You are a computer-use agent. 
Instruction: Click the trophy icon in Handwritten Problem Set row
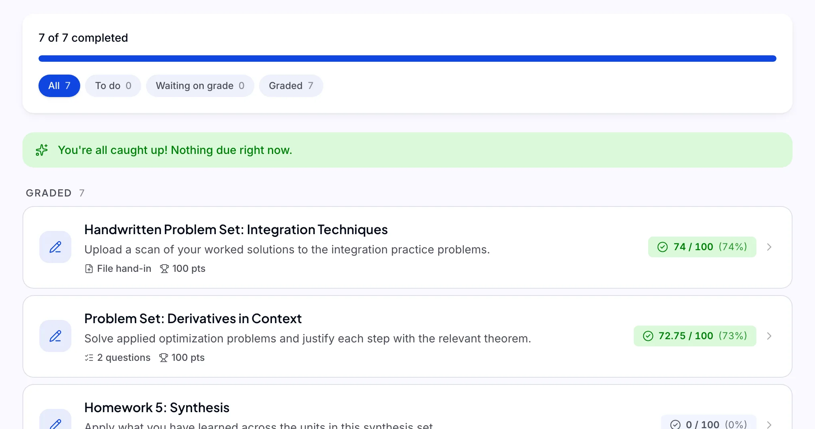[164, 269]
